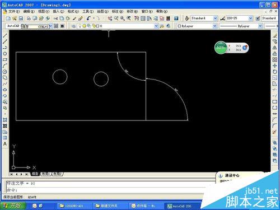Image resolution: width=280 pixels, height=210 pixels.
Task: Click the Windows 开始 Start button
Action: tap(13, 206)
